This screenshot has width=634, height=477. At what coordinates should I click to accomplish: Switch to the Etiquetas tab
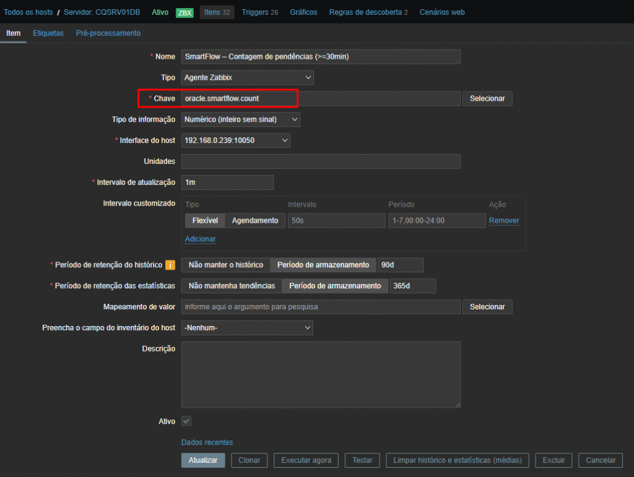click(x=48, y=33)
